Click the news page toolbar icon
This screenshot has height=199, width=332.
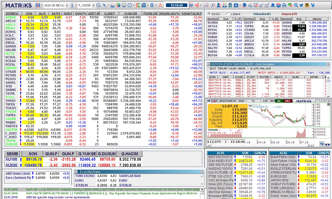tap(144, 5)
